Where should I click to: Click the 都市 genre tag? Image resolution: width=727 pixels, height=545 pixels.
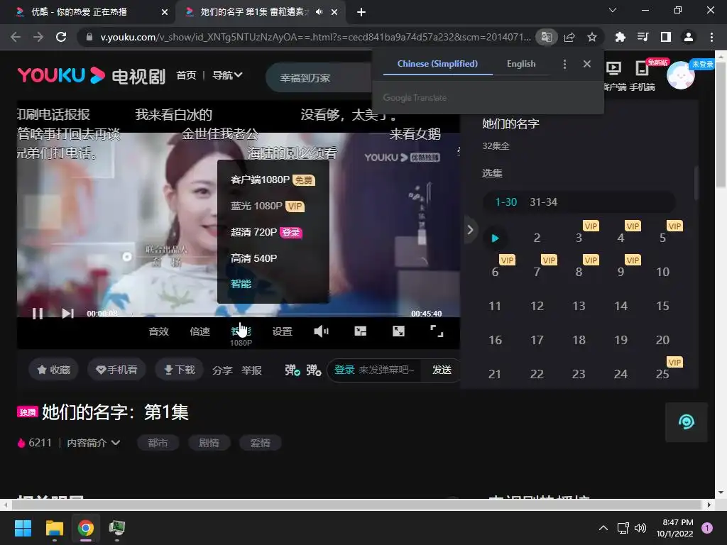point(158,443)
